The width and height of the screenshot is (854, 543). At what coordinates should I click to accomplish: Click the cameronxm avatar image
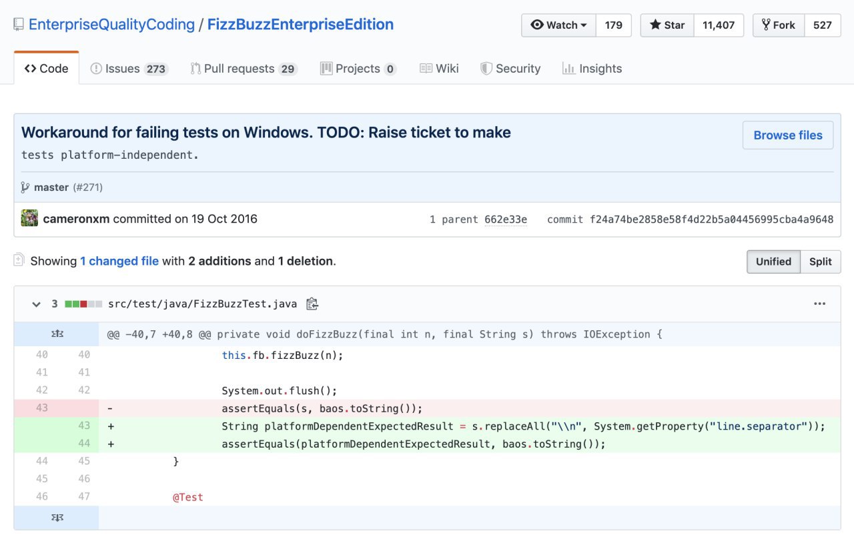click(29, 218)
